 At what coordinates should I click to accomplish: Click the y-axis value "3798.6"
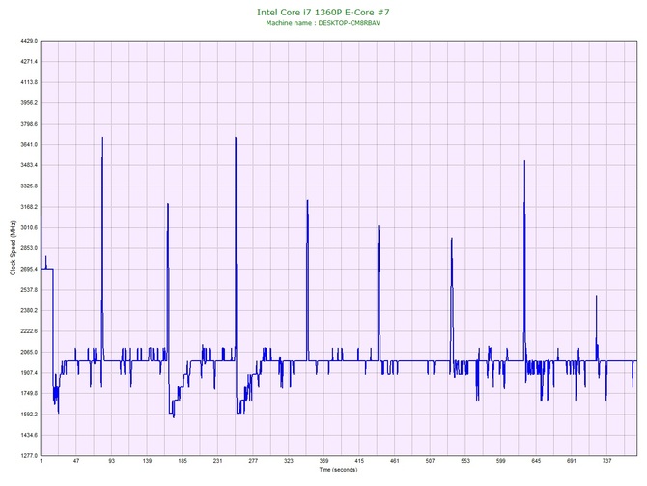point(29,124)
